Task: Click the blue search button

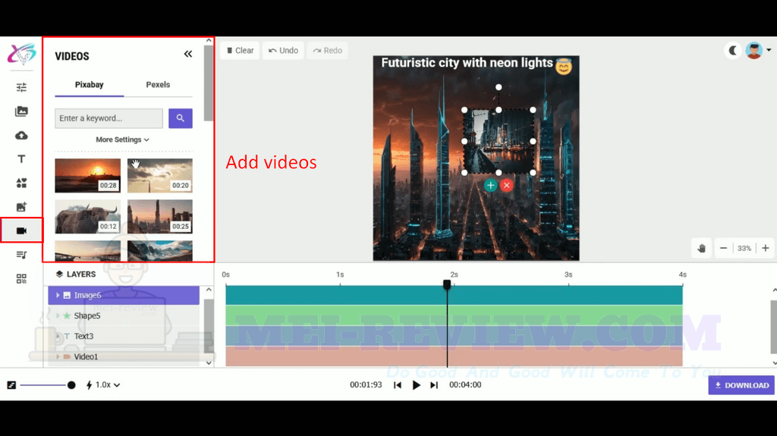Action: click(x=181, y=118)
